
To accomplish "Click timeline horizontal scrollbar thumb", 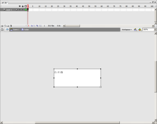I will click(x=73, y=26).
